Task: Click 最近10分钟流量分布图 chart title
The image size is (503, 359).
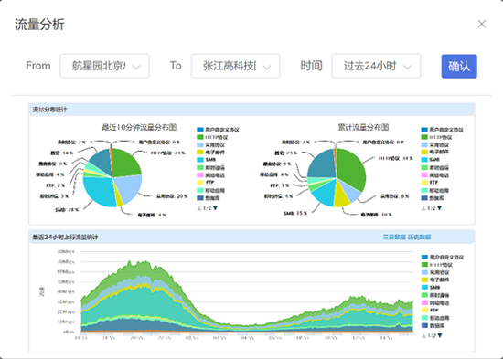Action: (139, 127)
